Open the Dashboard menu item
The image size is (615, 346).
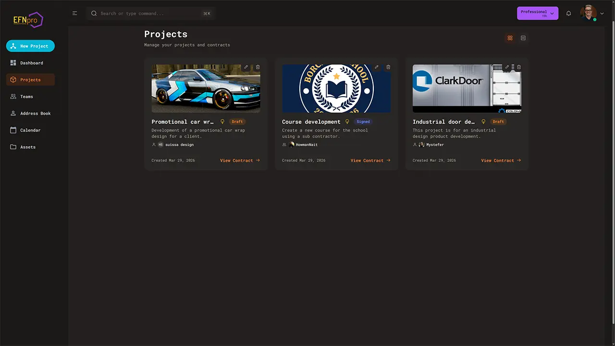click(x=31, y=63)
